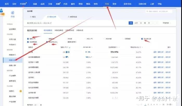Select the 日 time granularity
Viewport: 182px width, 106px height.
pos(141,23)
